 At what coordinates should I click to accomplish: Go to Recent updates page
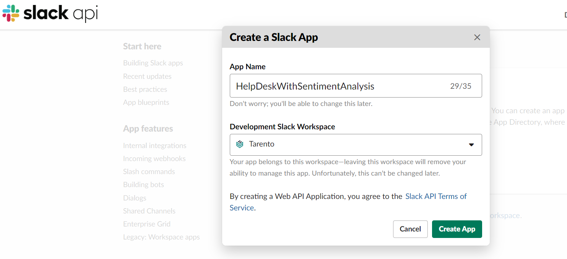147,76
